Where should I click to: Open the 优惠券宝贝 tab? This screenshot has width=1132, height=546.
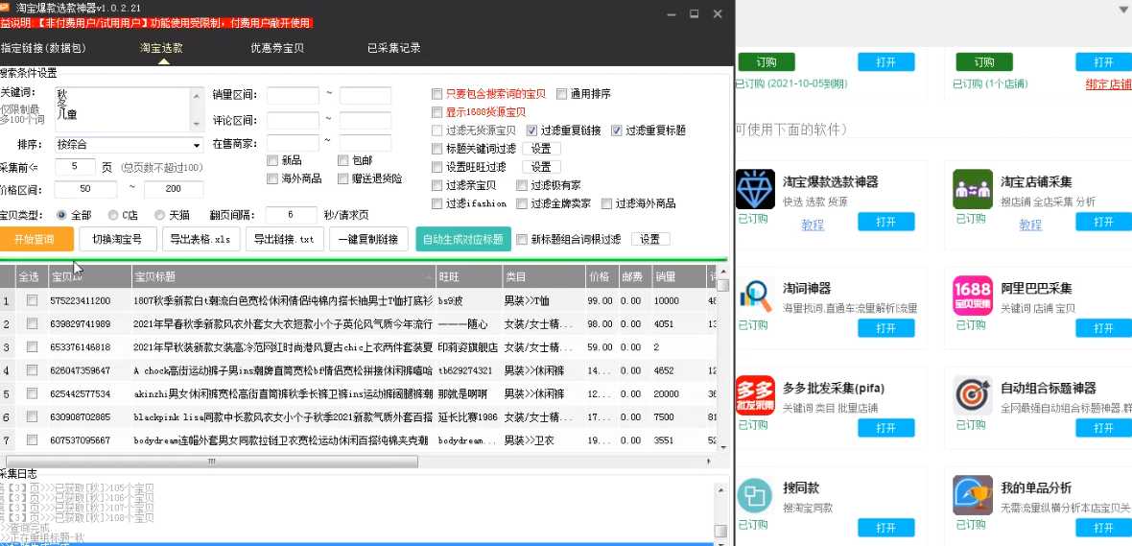[x=277, y=48]
